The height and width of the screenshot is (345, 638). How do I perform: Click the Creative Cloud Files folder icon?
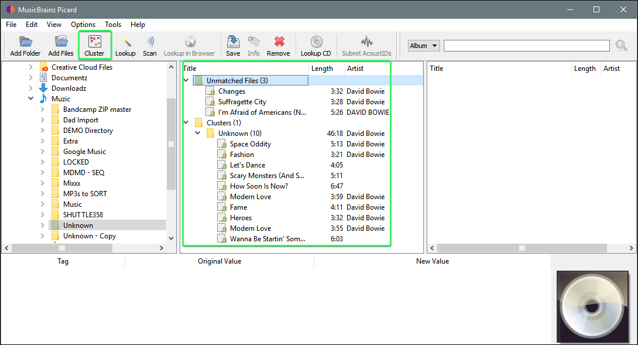(43, 67)
